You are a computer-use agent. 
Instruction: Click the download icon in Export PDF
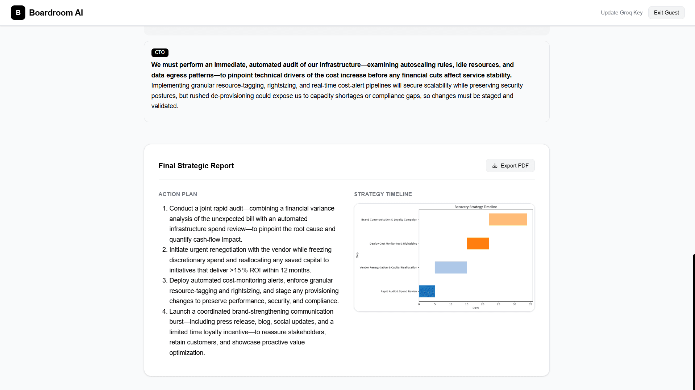pos(495,166)
